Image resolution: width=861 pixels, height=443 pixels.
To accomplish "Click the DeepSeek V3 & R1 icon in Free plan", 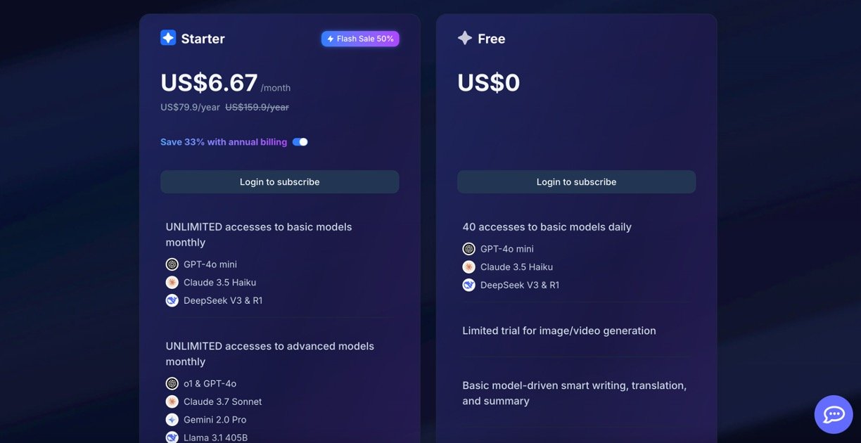I will coord(469,285).
